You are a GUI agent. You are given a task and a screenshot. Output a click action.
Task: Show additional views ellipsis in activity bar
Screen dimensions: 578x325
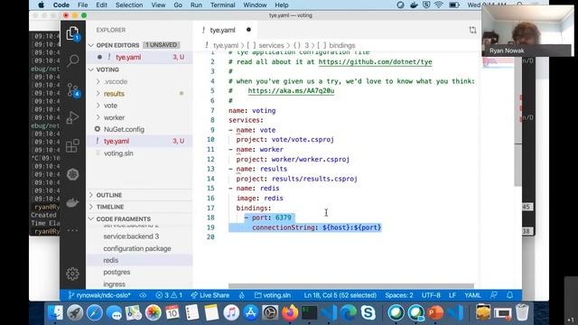pos(72,230)
